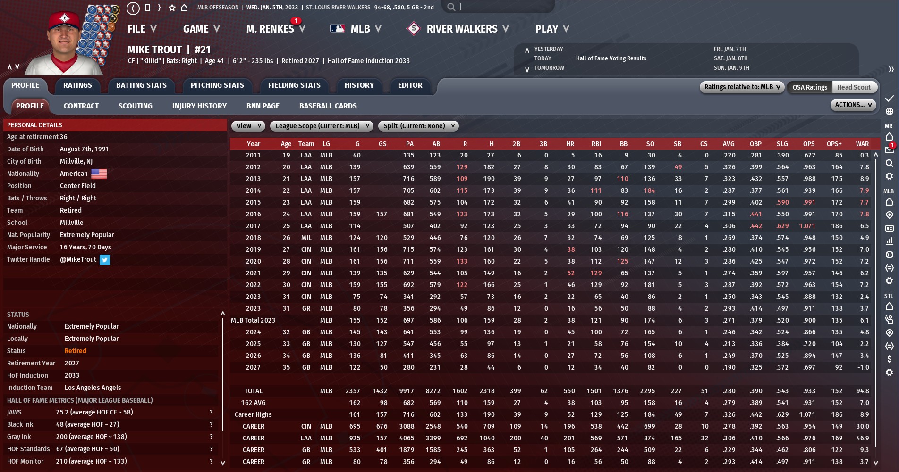Open the View dropdown
This screenshot has height=472, width=899.
tap(248, 126)
